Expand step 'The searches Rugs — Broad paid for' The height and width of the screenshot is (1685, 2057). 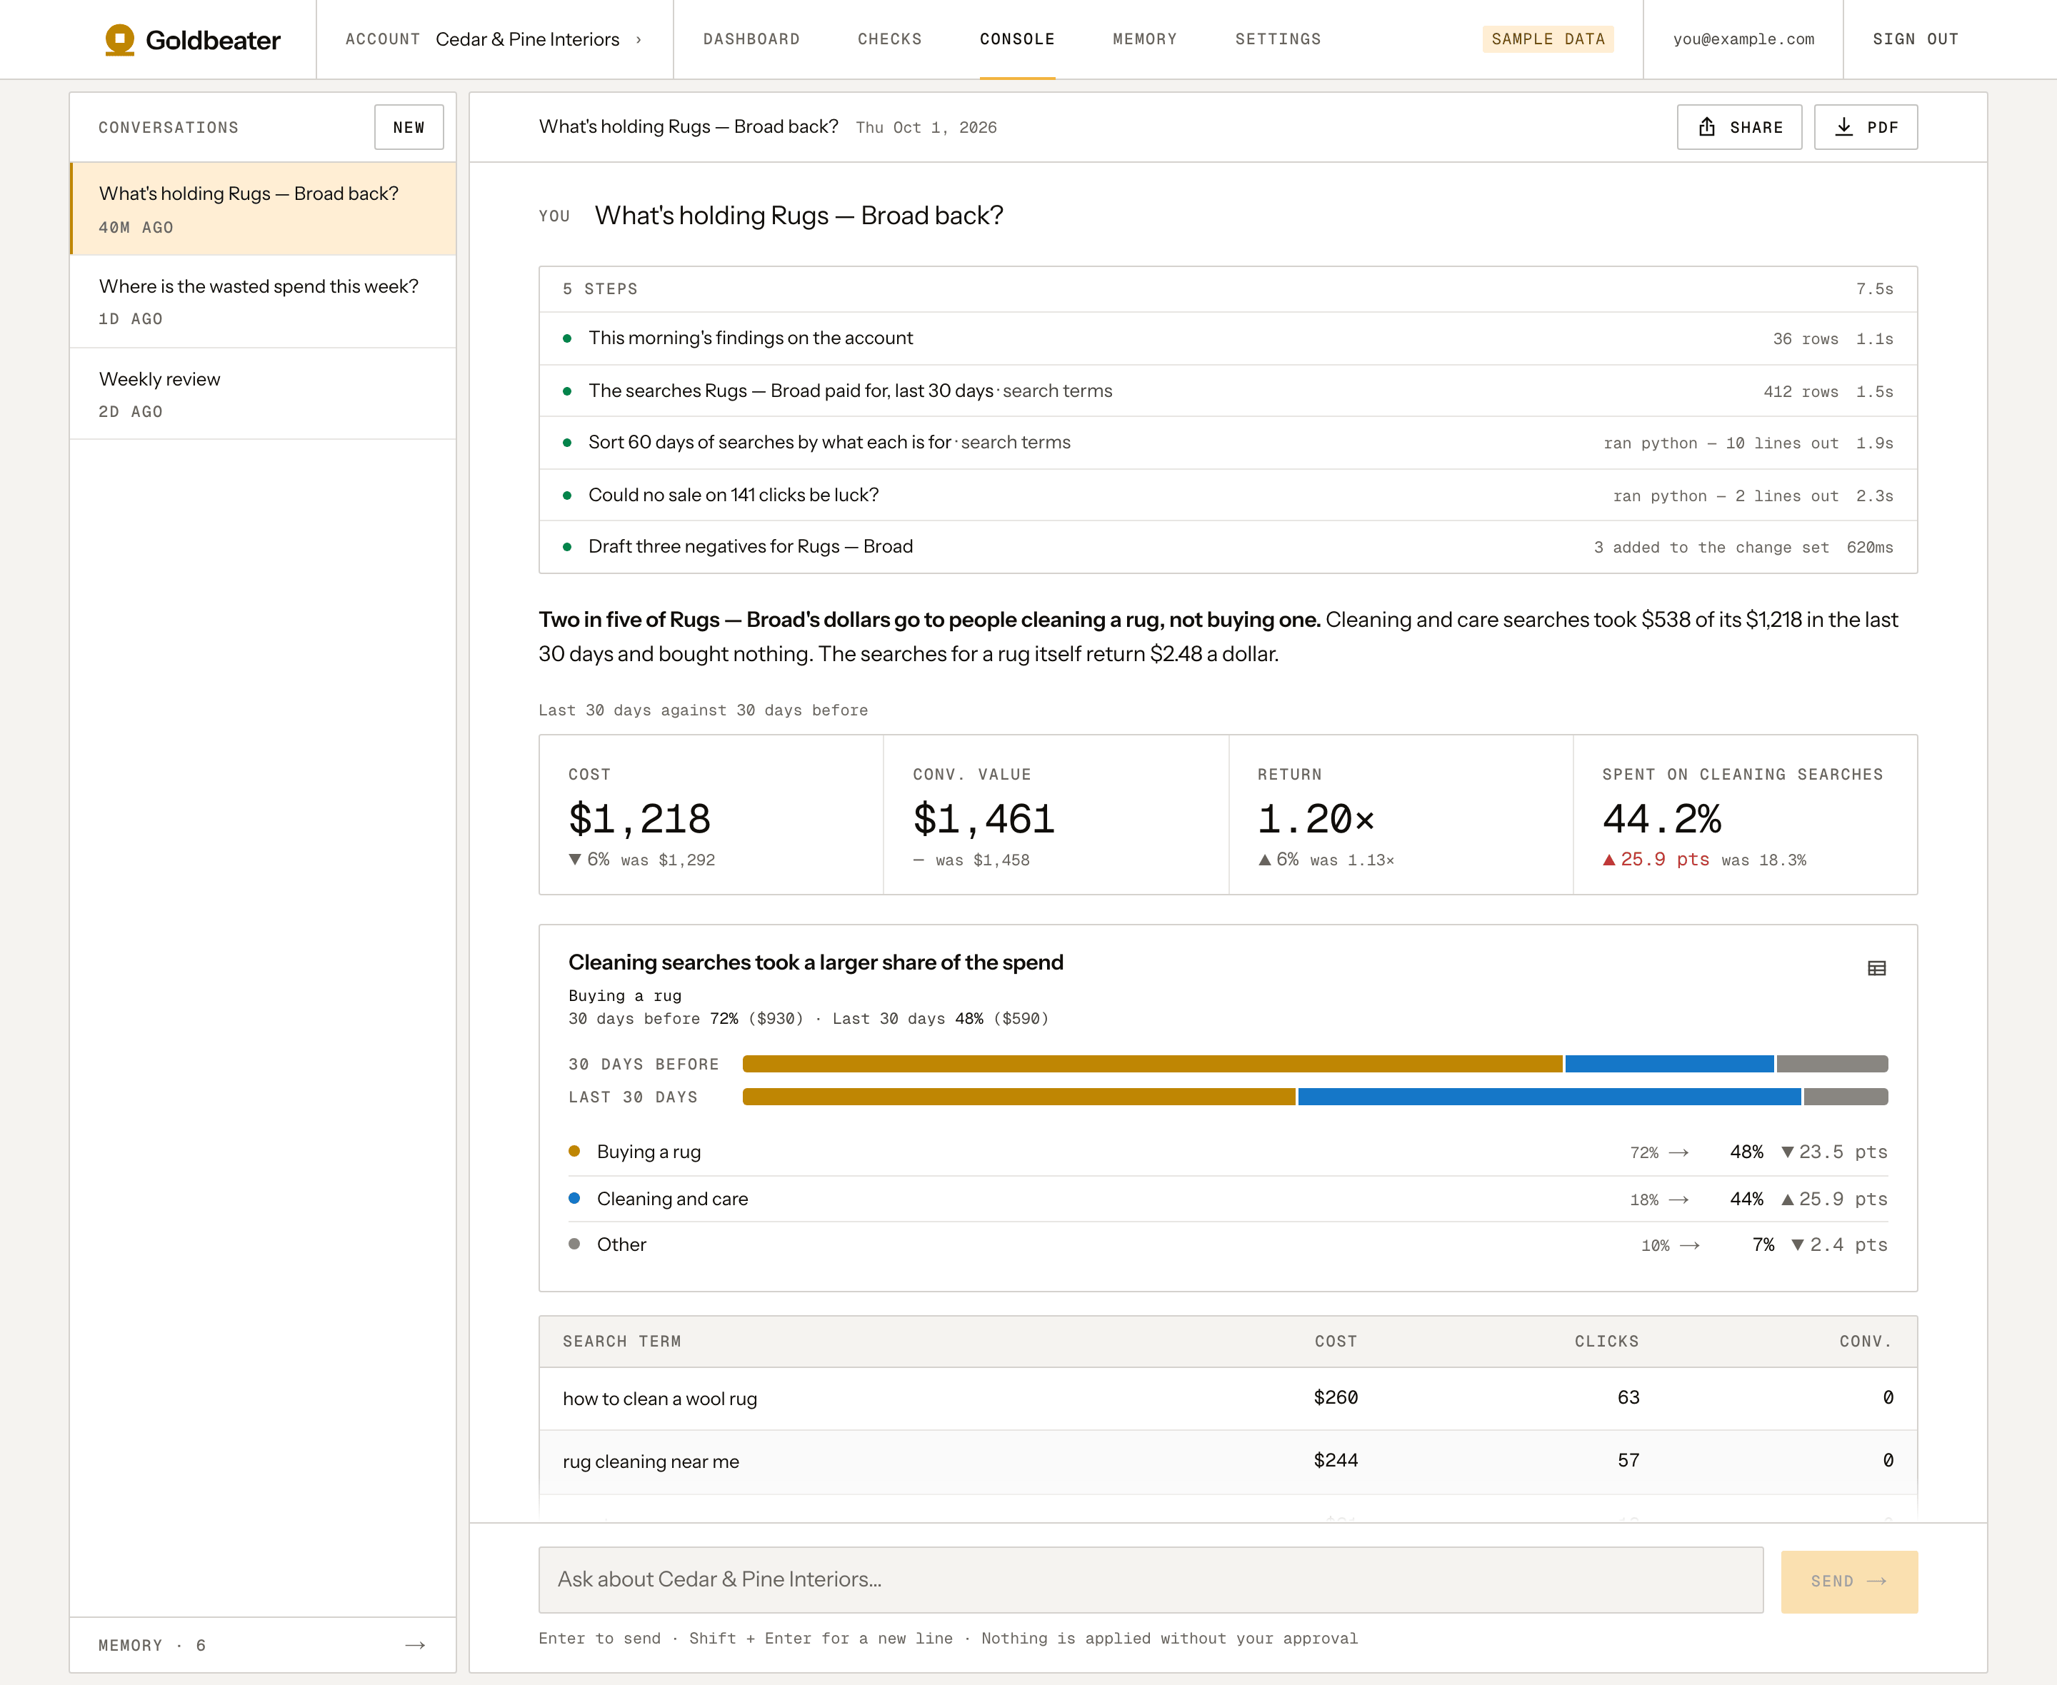1227,391
